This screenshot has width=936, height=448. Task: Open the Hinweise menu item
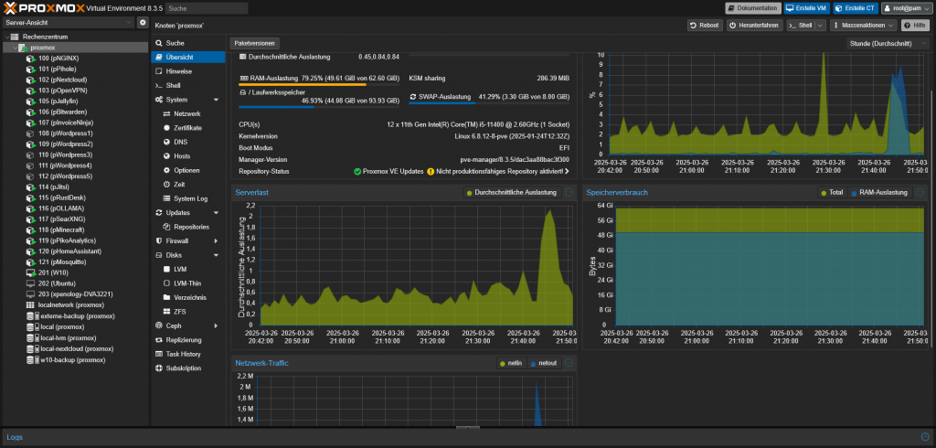point(178,71)
